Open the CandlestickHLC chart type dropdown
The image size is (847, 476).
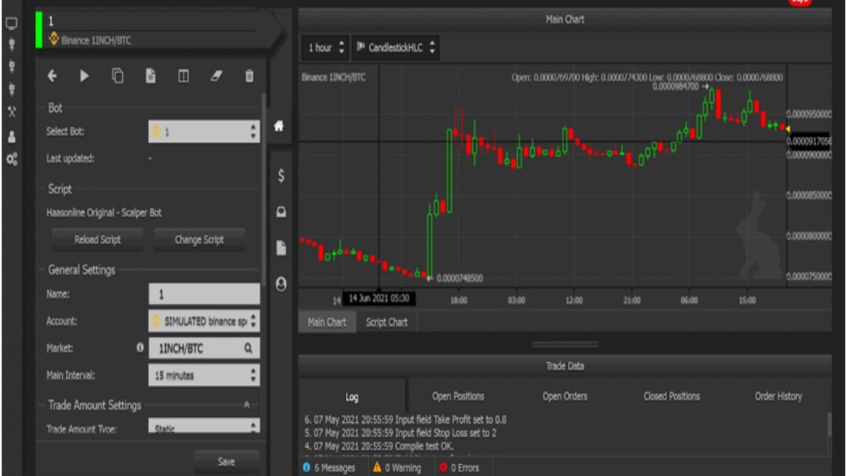pyautogui.click(x=396, y=48)
